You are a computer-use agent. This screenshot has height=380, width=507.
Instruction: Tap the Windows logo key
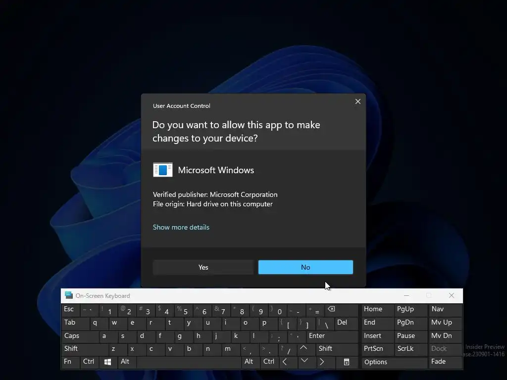(107, 362)
